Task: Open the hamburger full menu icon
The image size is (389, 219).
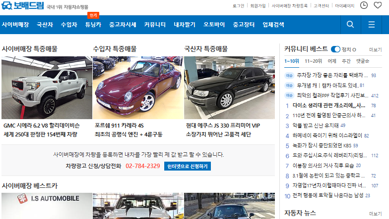Action: pyautogui.click(x=371, y=25)
